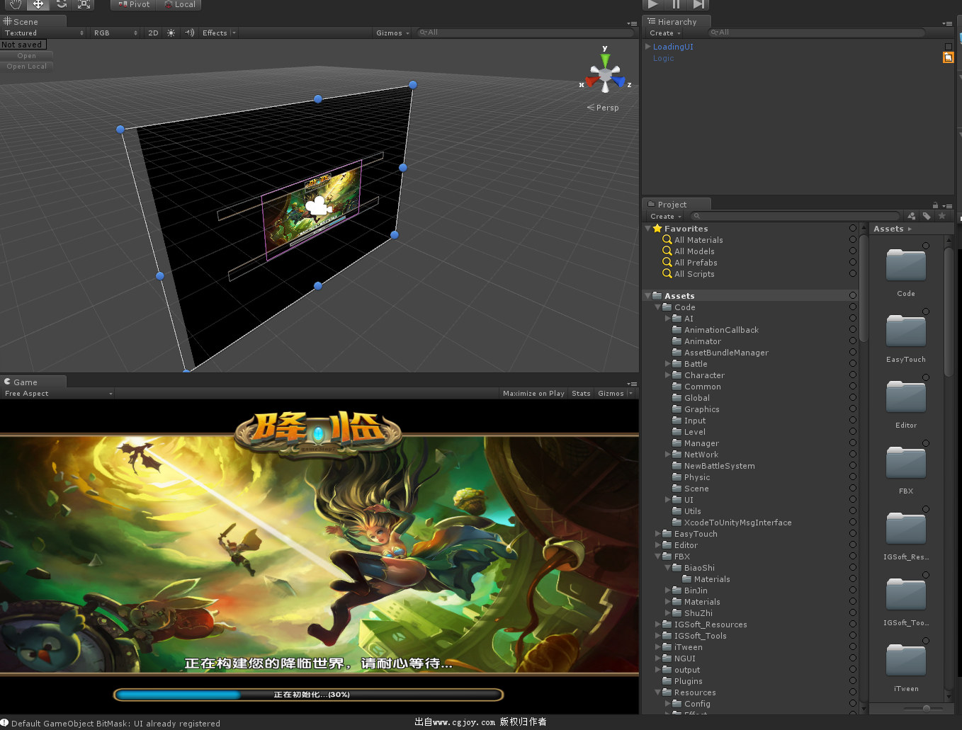
Task: Toggle 2D mode in Scene view
Action: click(153, 33)
